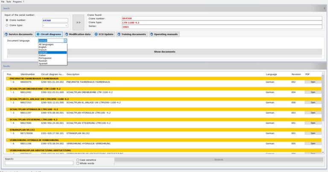Open the Crane type combo box
Image resolution: width=328 pixels, height=172 pixels.
[x=55, y=25]
